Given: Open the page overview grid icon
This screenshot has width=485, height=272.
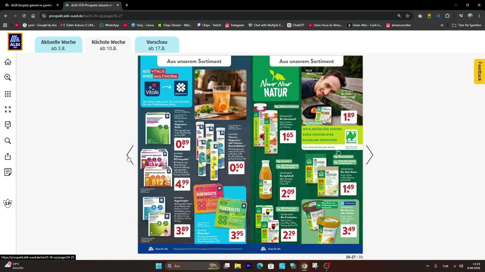Looking at the screenshot, I should [x=8, y=94].
